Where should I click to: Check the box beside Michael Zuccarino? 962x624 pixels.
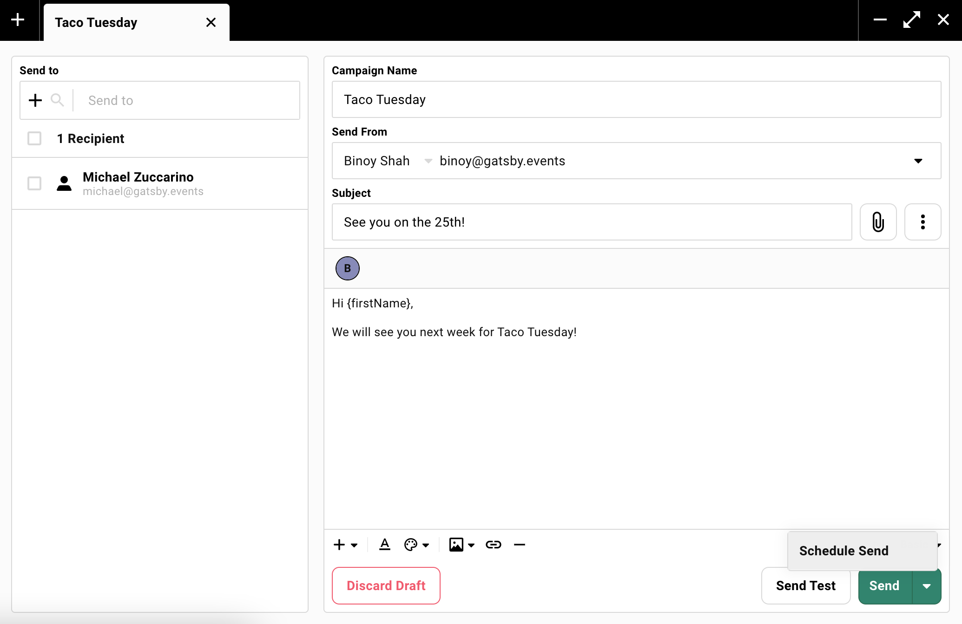34,183
